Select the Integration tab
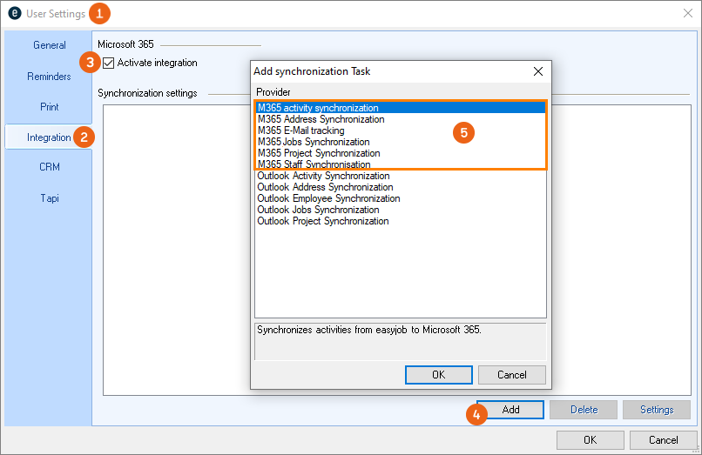702x455 pixels. click(x=49, y=137)
